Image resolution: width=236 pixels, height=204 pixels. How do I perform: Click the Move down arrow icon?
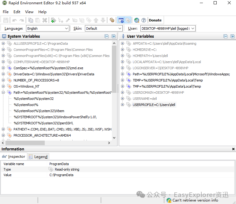[103, 20]
